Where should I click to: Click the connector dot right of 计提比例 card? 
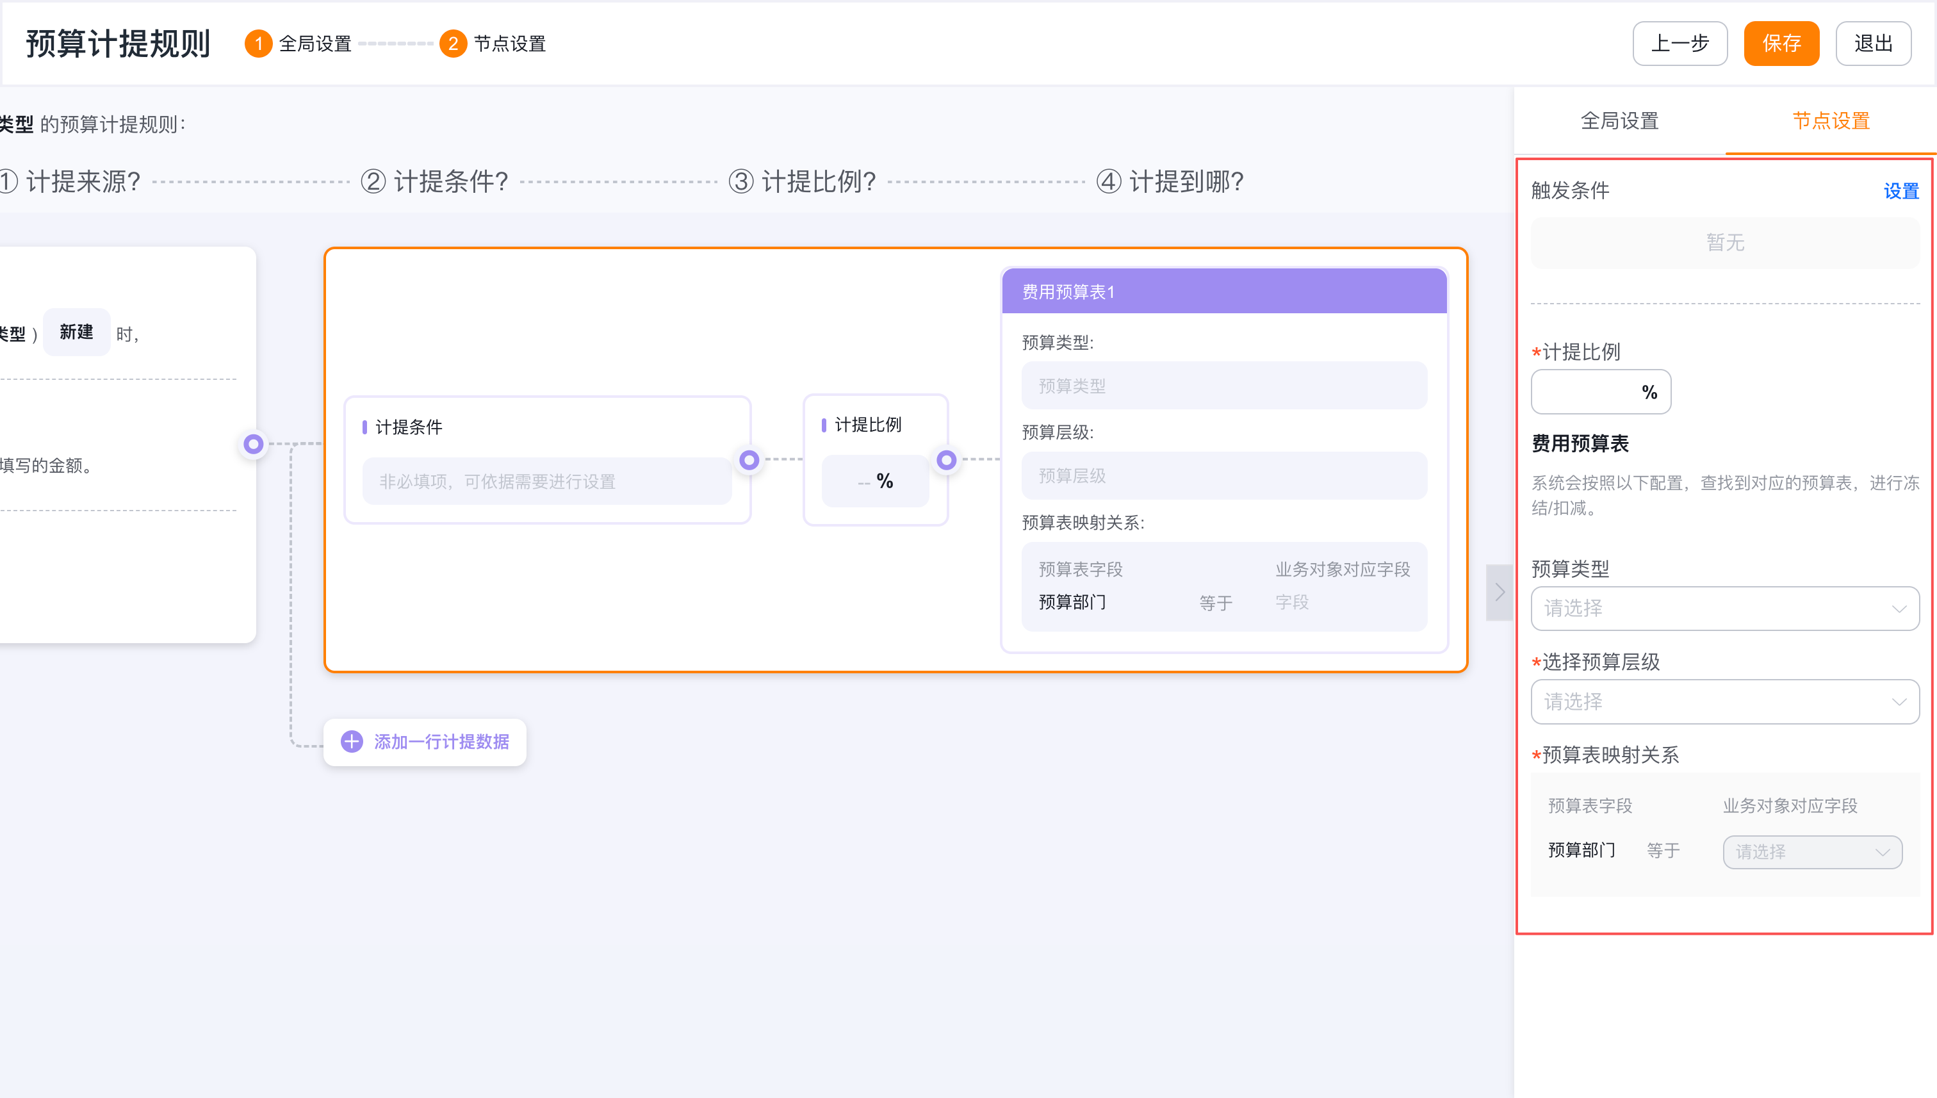coord(946,459)
